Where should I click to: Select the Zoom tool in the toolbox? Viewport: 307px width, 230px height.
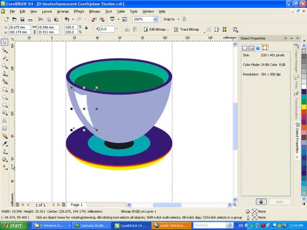5,66
